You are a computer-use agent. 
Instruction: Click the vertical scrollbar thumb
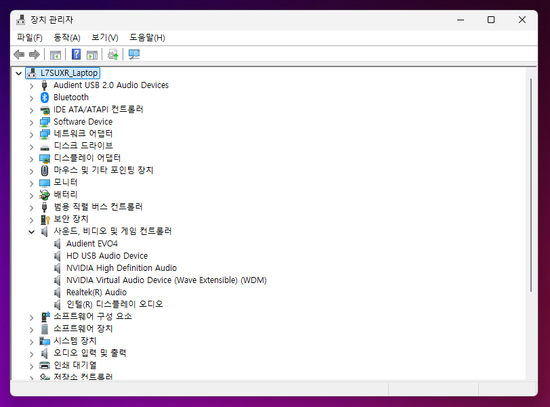531,185
